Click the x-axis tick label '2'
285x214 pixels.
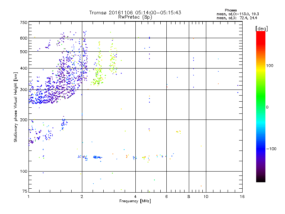click(82, 197)
